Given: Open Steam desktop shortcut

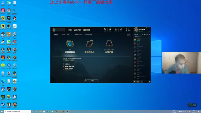Looking at the screenshot, I should coord(3,105).
